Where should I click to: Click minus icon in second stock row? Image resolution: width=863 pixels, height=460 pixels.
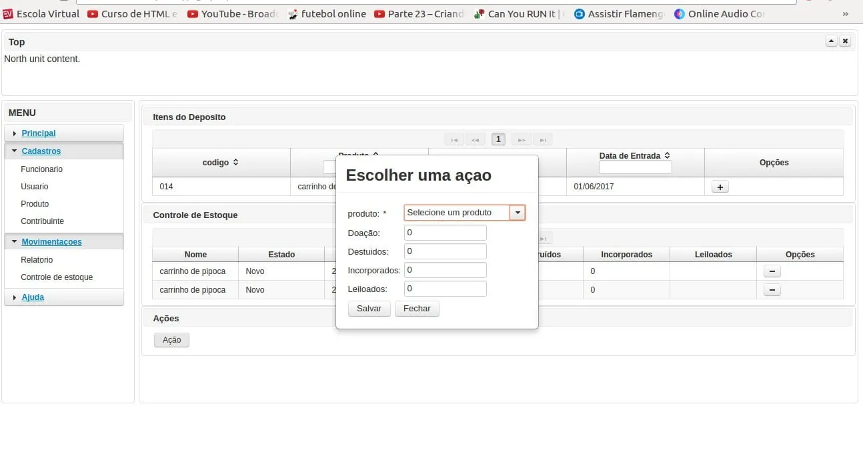(x=772, y=290)
